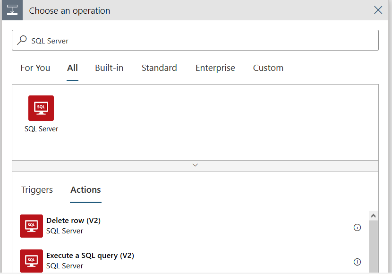Open the Enterprise connectors tab
The height and width of the screenshot is (274, 392).
pyautogui.click(x=215, y=68)
